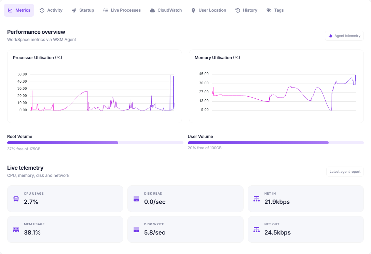Image resolution: width=371 pixels, height=254 pixels.
Task: Click the CPU chip icon
Action: click(x=16, y=199)
